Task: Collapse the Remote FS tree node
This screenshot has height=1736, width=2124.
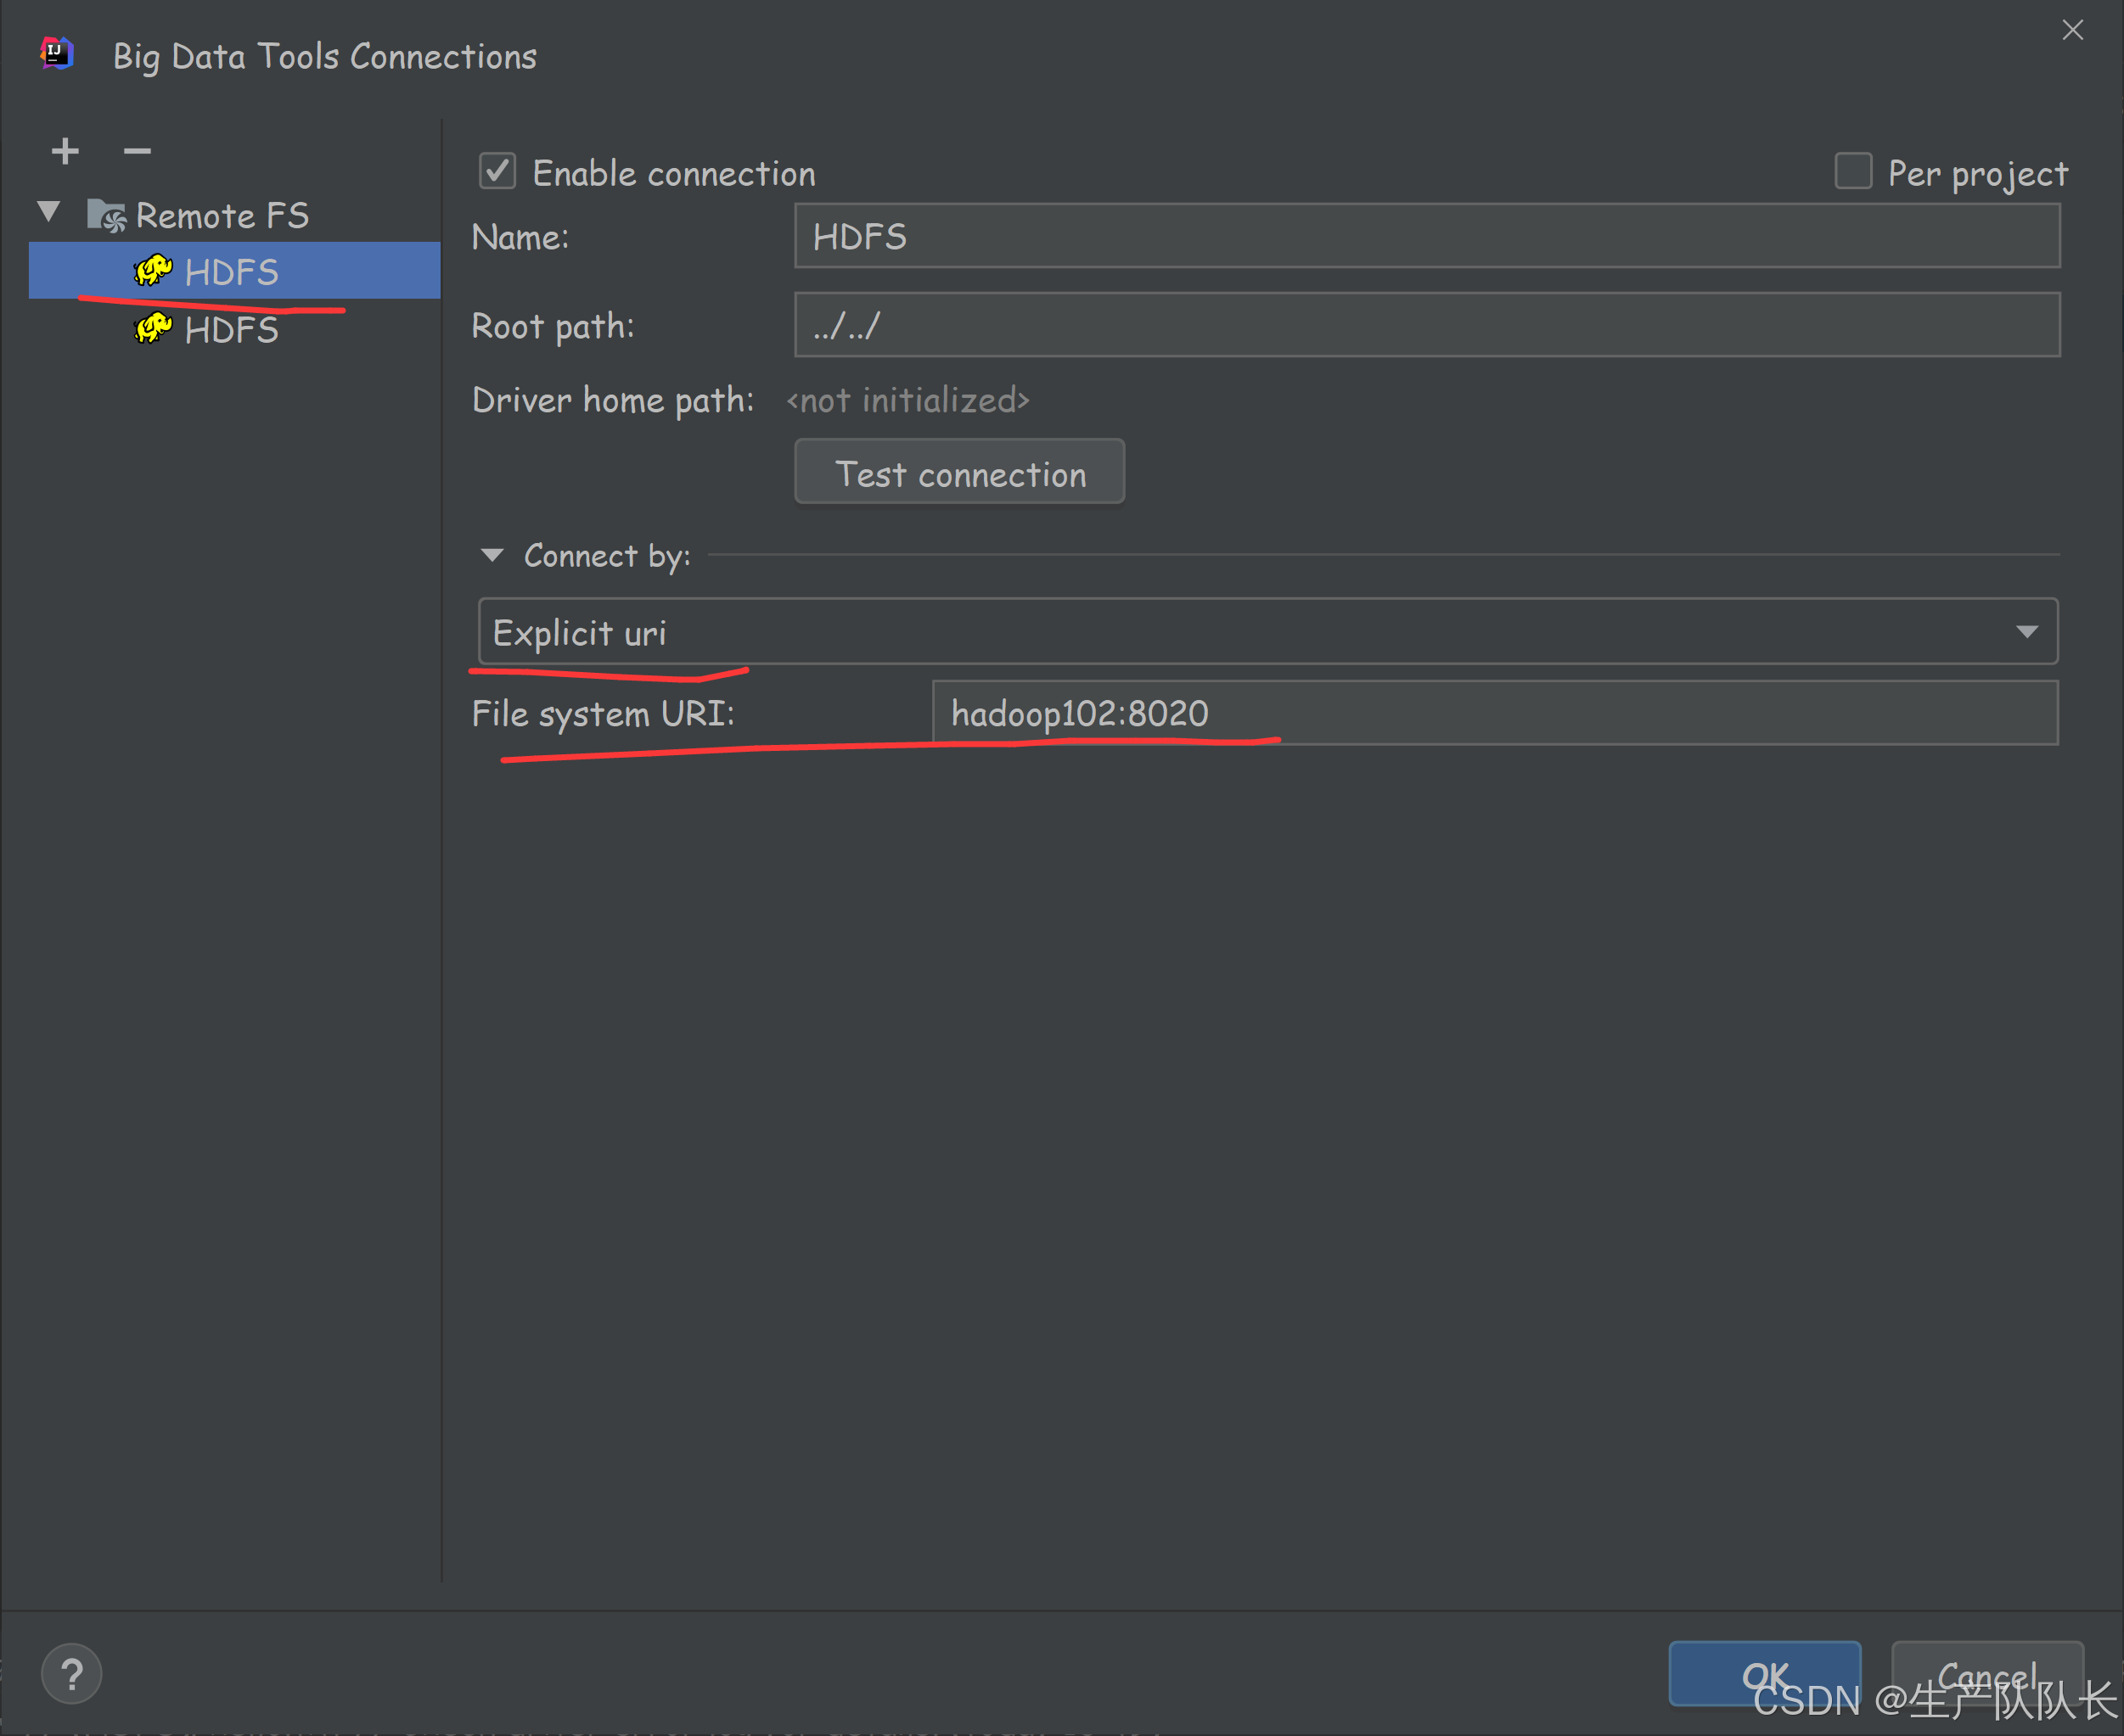Action: [49, 212]
